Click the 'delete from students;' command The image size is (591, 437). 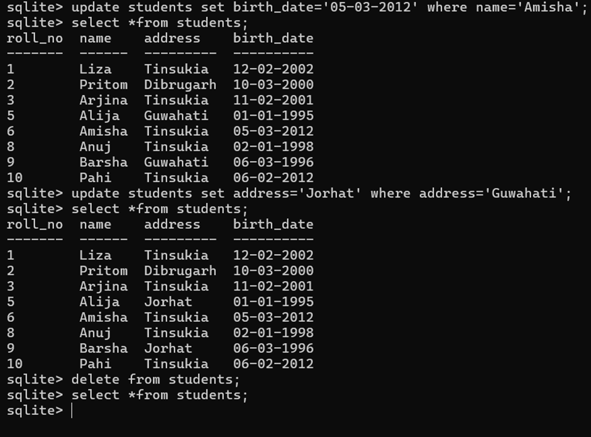tap(156, 379)
